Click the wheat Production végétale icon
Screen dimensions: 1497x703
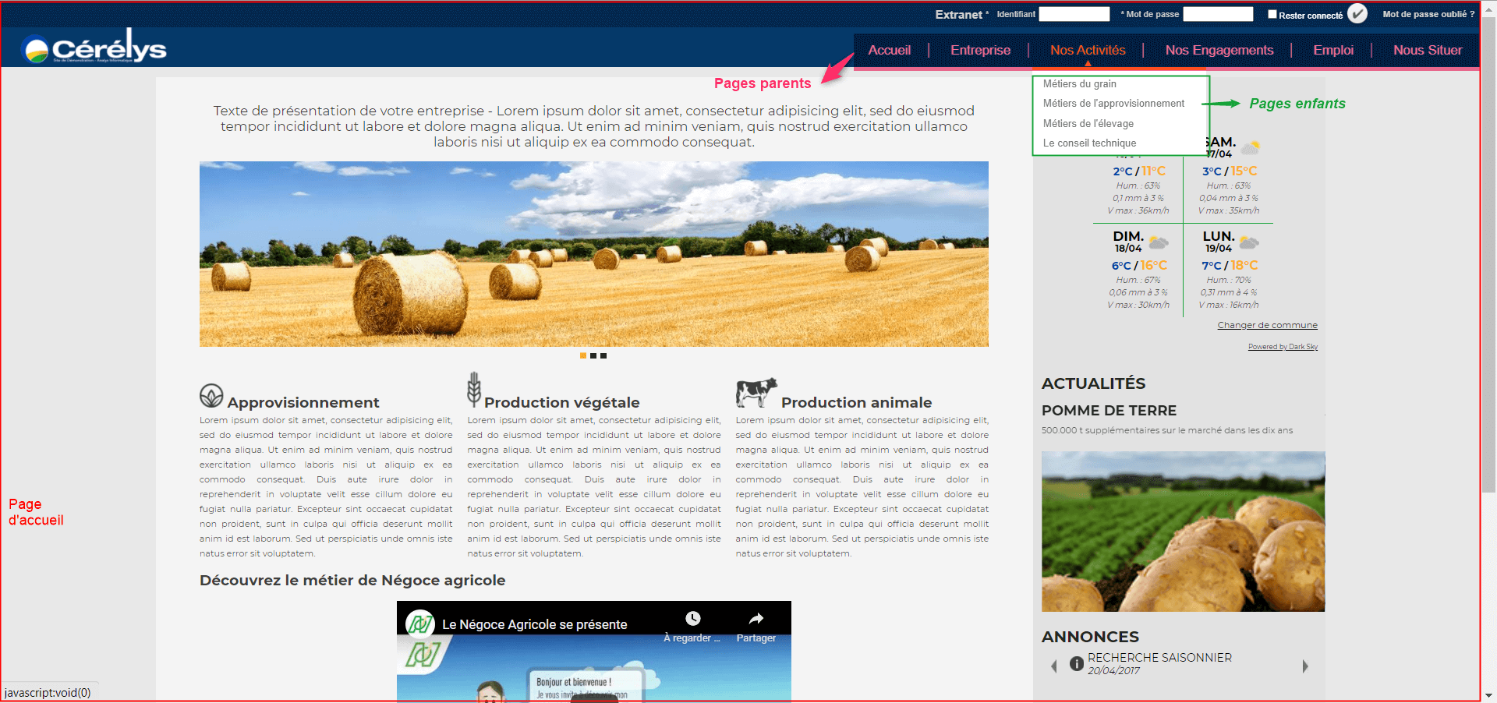(474, 389)
